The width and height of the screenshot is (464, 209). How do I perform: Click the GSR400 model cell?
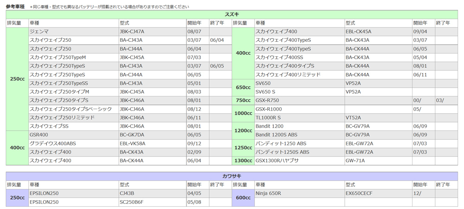point(74,135)
